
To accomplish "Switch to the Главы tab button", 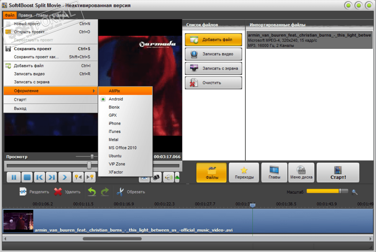I will coord(274,173).
